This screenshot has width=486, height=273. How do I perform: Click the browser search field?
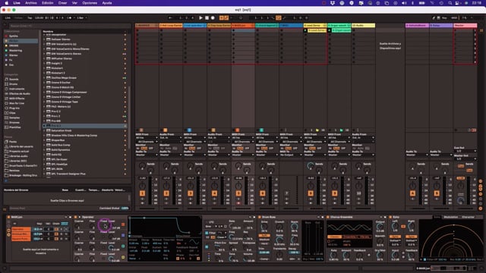70,26
